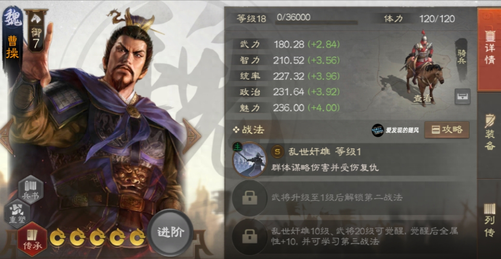501x259 pixels.
Task: Click the small drawer icon beside cavalry
Action: (x=462, y=96)
